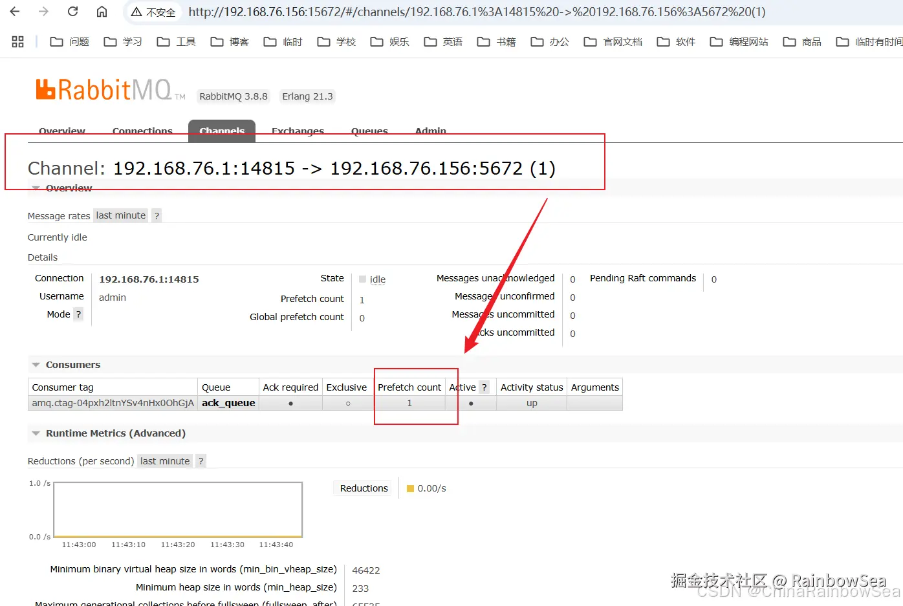Click the Activity status column header
This screenshot has height=606, width=903.
[532, 387]
